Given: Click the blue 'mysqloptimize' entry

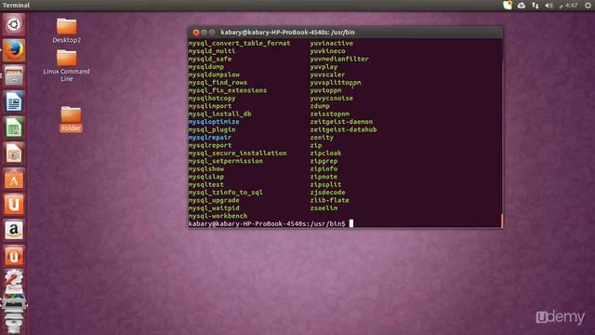Looking at the screenshot, I should (214, 122).
